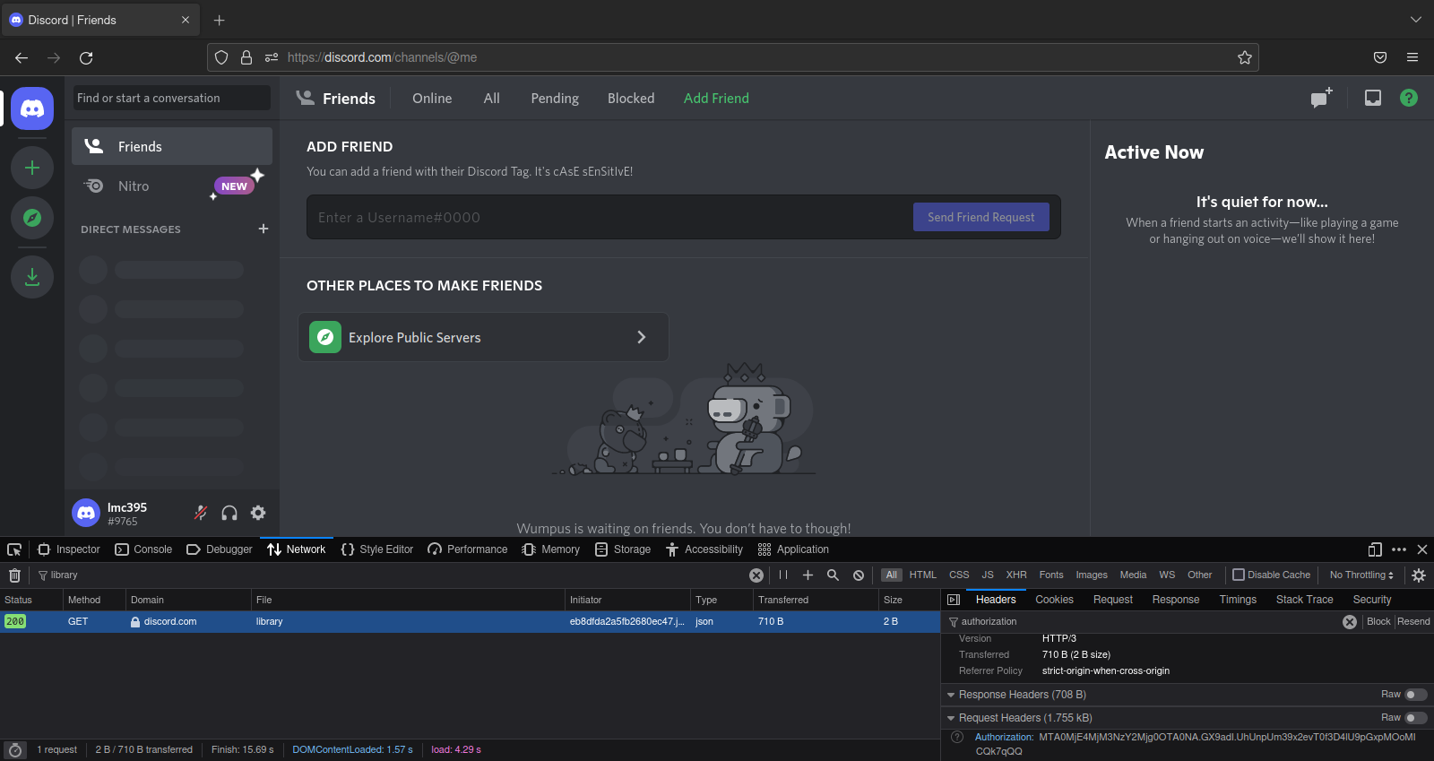Collapse the Response Headers section
The width and height of the screenshot is (1434, 761).
pyautogui.click(x=951, y=695)
